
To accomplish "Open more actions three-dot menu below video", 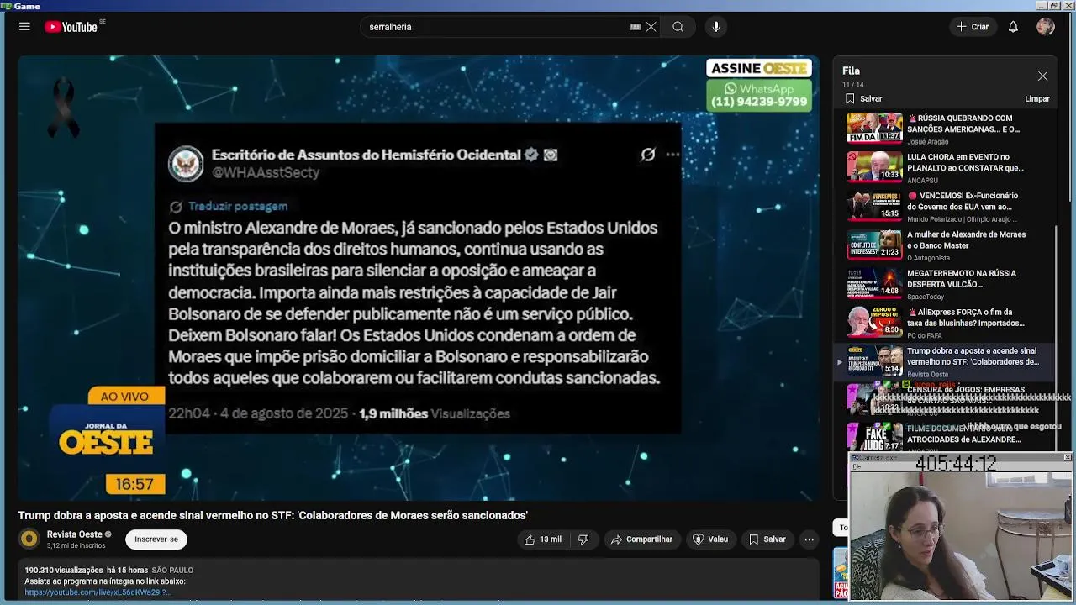I will [x=809, y=539].
